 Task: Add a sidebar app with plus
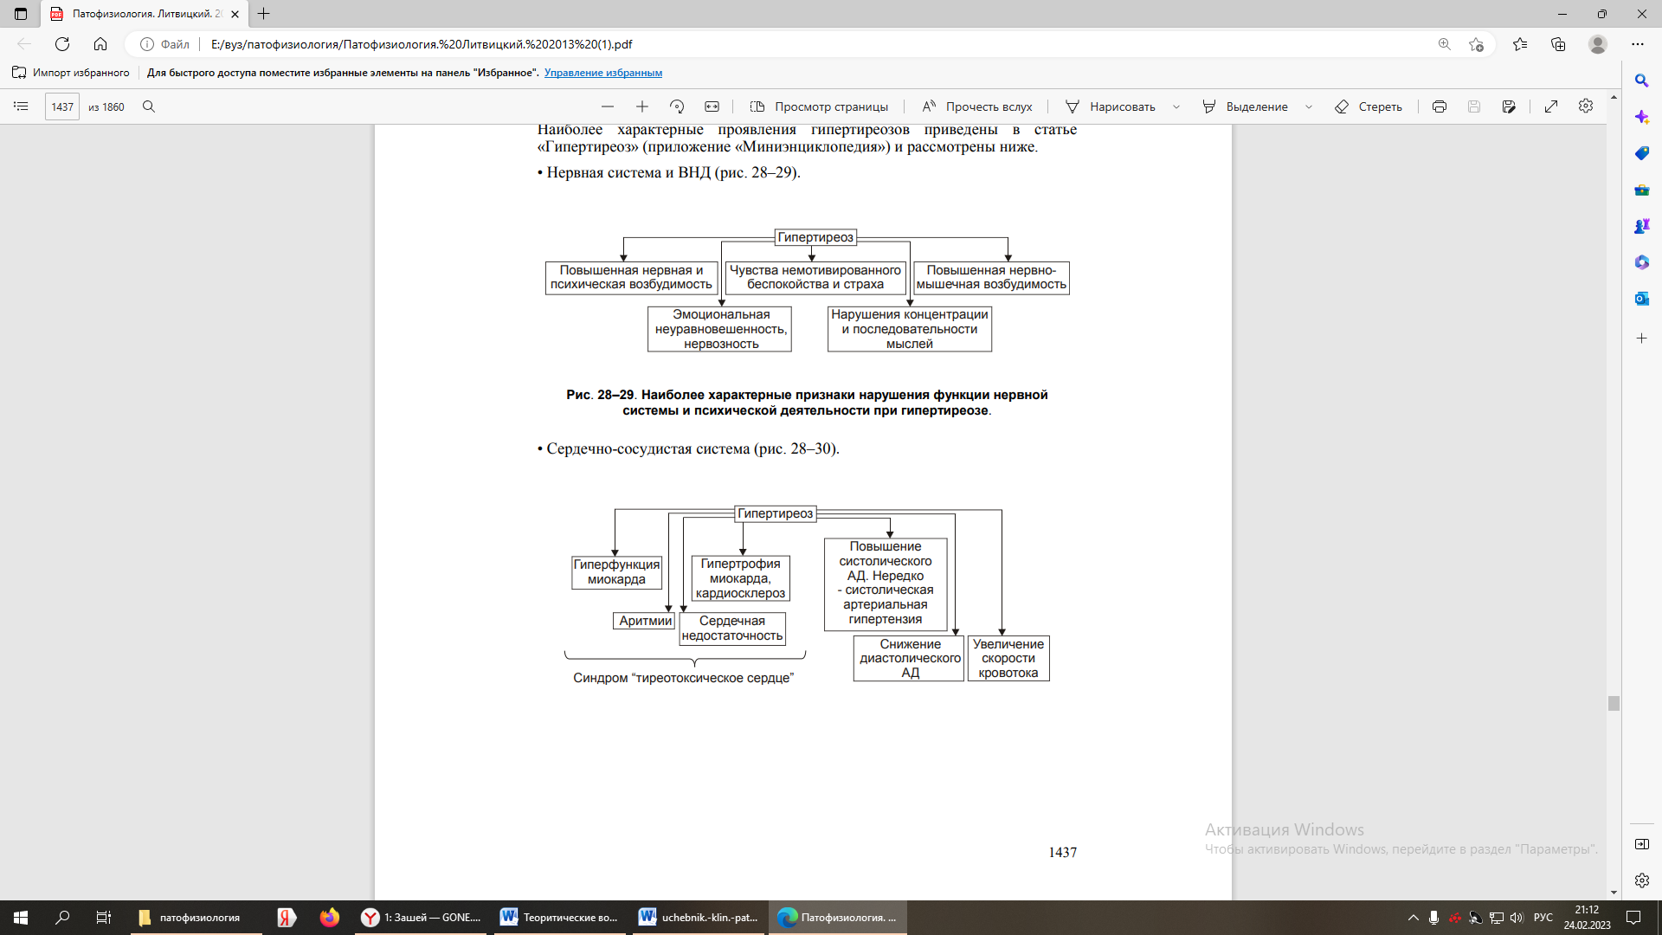1641,339
